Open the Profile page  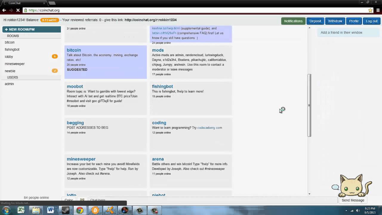click(x=354, y=21)
